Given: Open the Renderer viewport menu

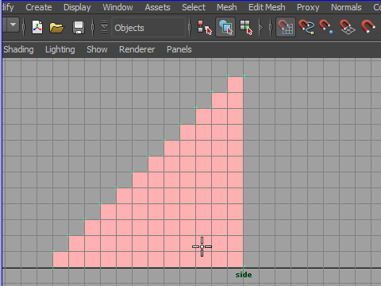Looking at the screenshot, I should (137, 49).
